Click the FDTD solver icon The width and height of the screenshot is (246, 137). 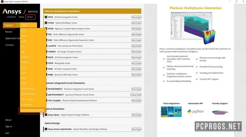[46, 17]
